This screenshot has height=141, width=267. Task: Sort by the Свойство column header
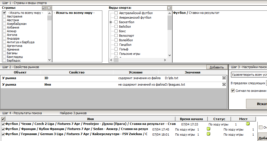point(77,72)
